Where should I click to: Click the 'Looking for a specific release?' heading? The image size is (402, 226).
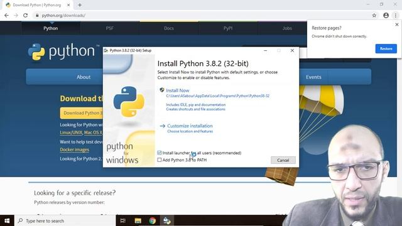pyautogui.click(x=75, y=193)
